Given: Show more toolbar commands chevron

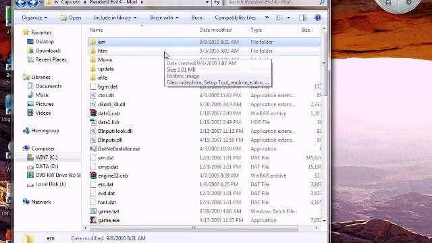Looking at the screenshot, I should [x=267, y=18].
